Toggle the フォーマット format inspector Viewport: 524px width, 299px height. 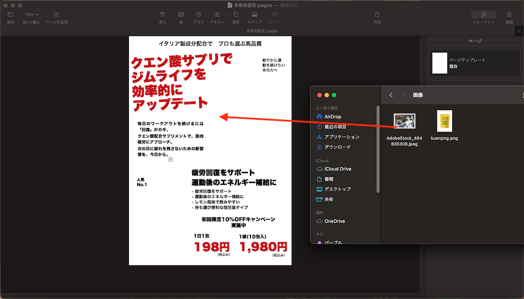point(484,14)
